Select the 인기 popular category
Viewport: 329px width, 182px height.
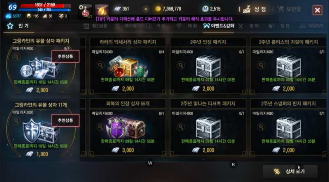tap(19, 26)
